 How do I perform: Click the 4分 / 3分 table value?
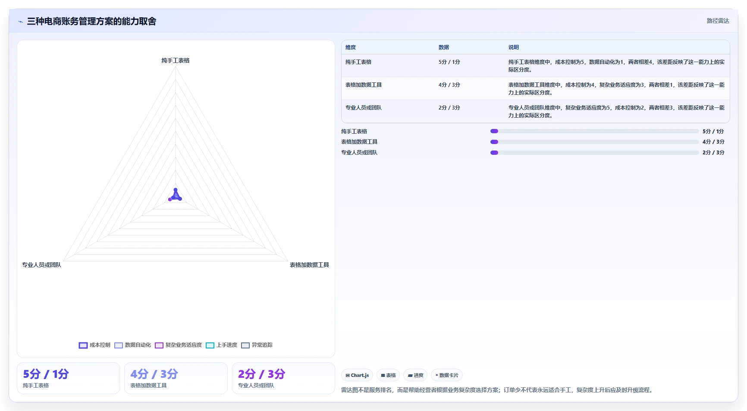point(449,85)
